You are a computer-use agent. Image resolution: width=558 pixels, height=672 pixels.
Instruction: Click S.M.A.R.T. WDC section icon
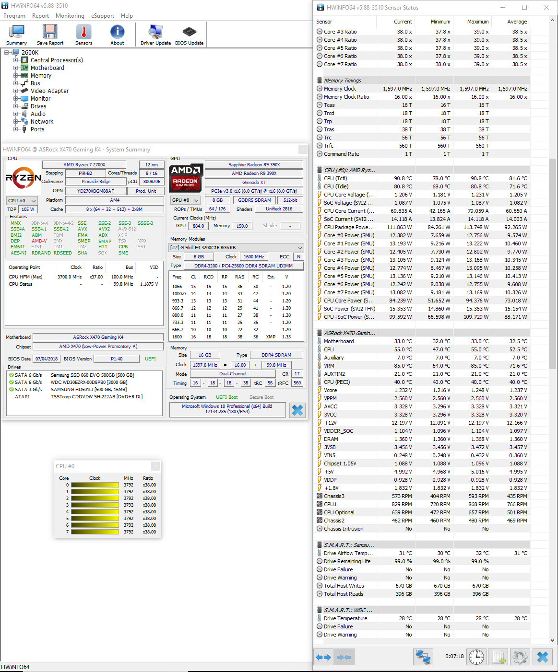pyautogui.click(x=320, y=610)
